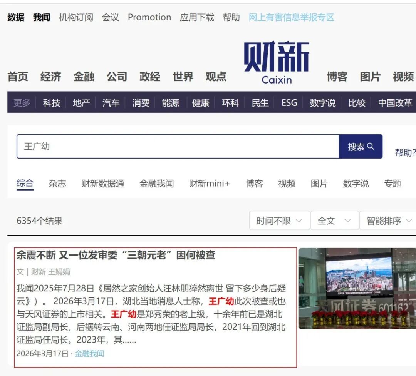The width and height of the screenshot is (416, 376).
Task: Switch to the 图片 search tab
Action: (x=319, y=184)
